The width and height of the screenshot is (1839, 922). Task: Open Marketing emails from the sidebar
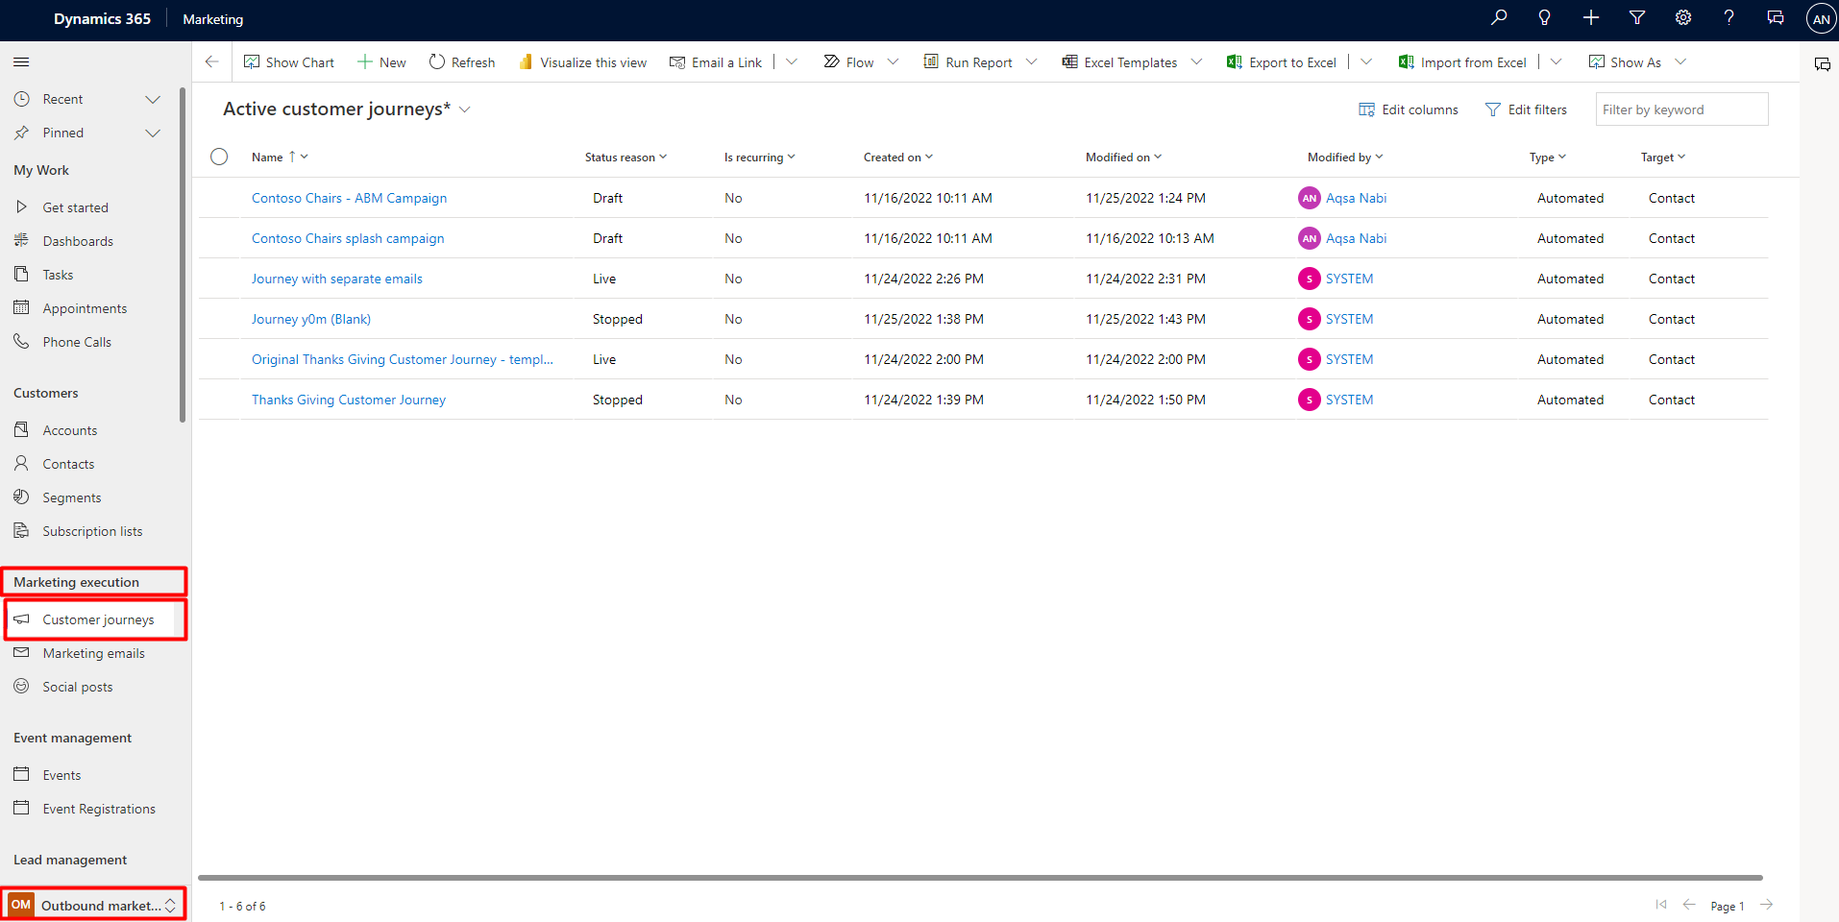click(x=92, y=652)
